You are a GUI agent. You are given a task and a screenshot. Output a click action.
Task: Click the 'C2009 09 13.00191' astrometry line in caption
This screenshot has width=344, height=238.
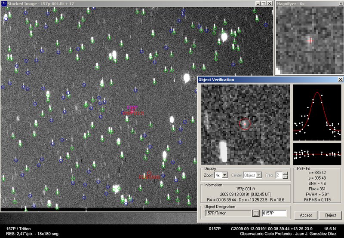(272, 229)
